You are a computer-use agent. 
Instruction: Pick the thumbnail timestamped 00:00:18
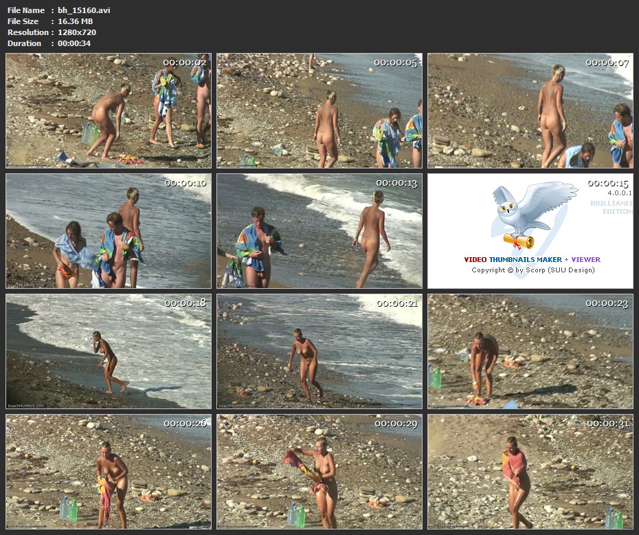109,351
